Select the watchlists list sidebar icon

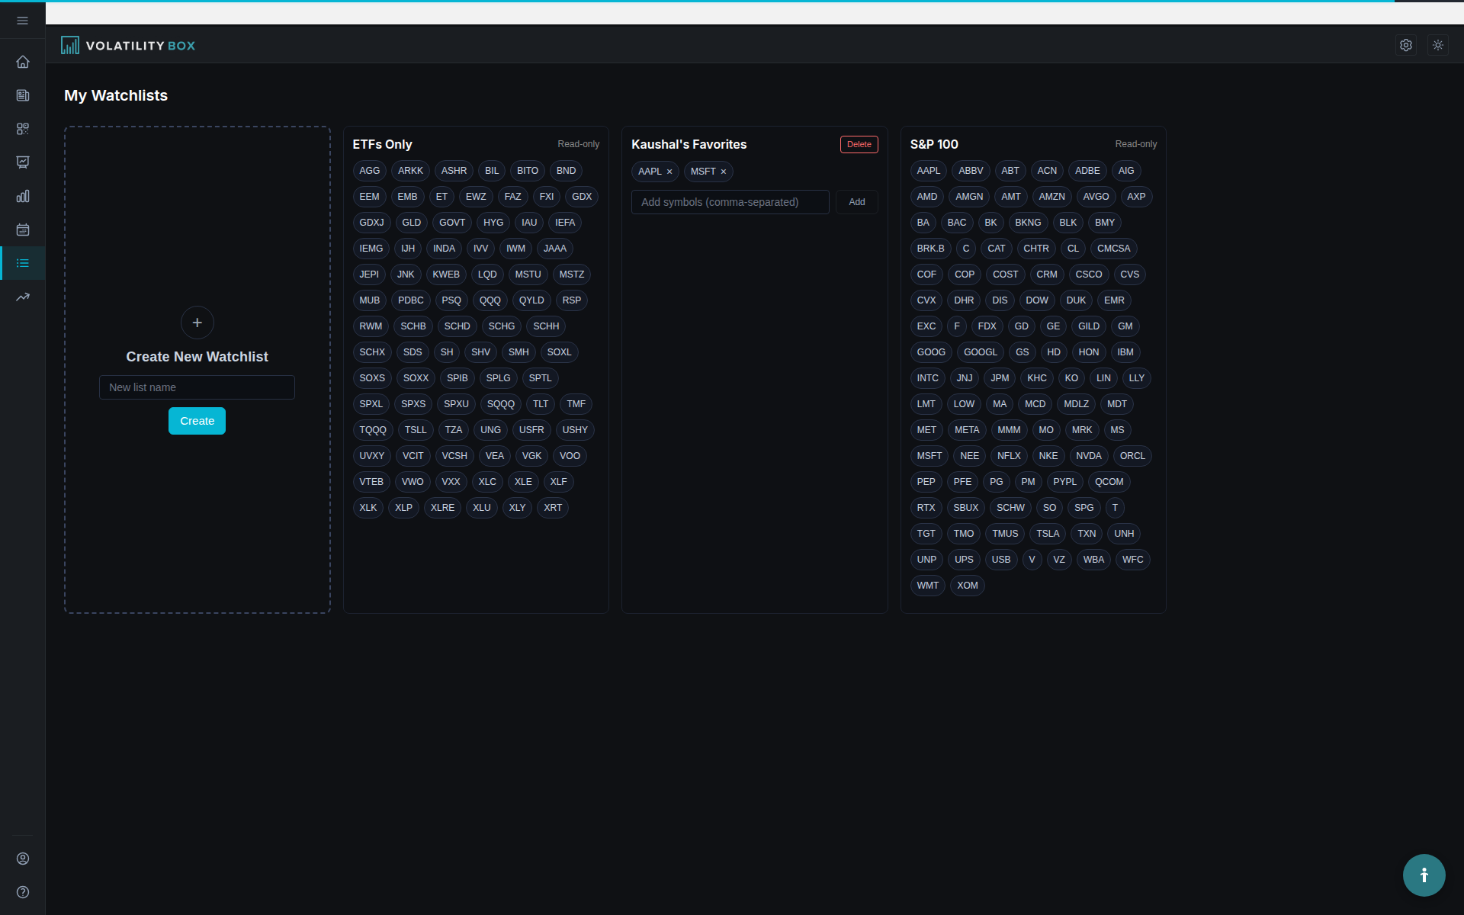click(x=23, y=263)
